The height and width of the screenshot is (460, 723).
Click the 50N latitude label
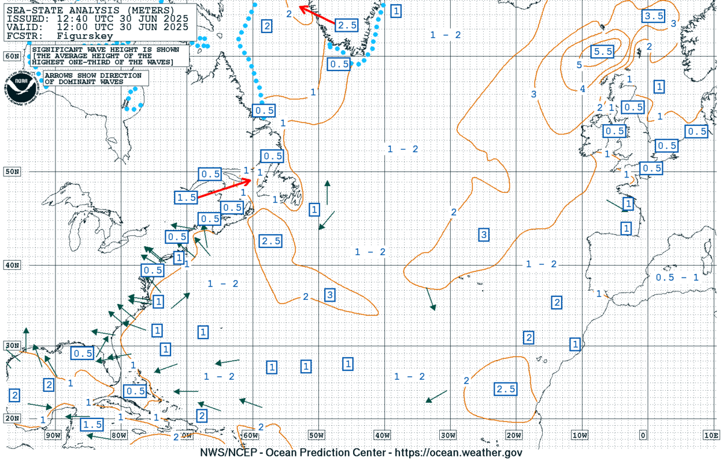click(x=11, y=172)
